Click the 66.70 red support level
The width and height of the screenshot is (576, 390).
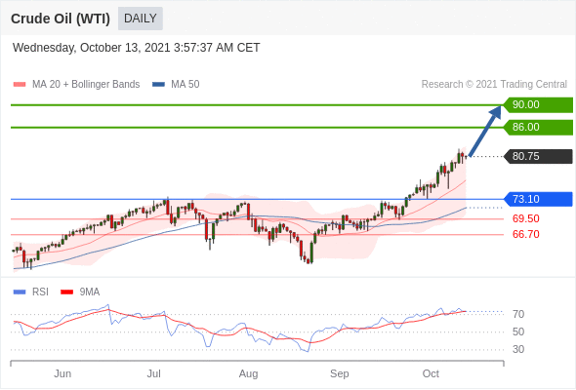[525, 234]
